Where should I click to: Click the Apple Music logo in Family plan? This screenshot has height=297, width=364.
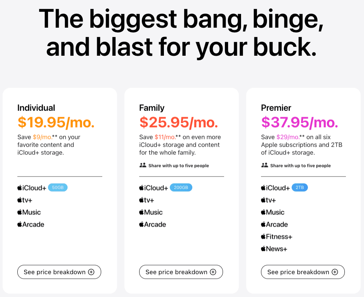[x=151, y=212]
